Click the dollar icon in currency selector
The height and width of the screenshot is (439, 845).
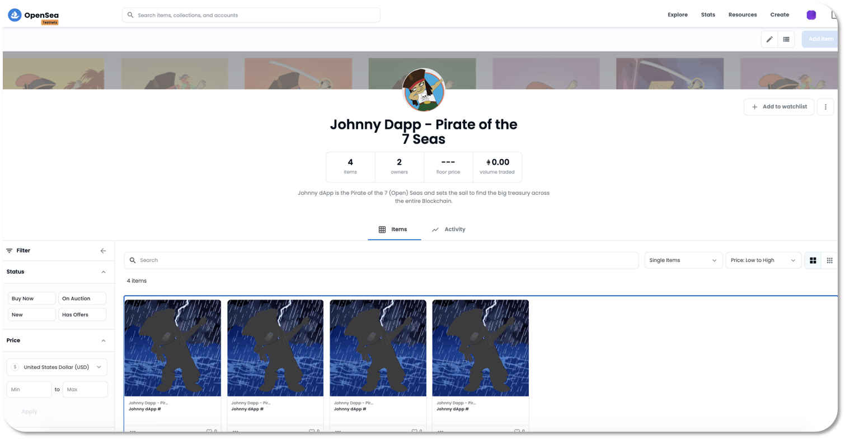coord(15,367)
